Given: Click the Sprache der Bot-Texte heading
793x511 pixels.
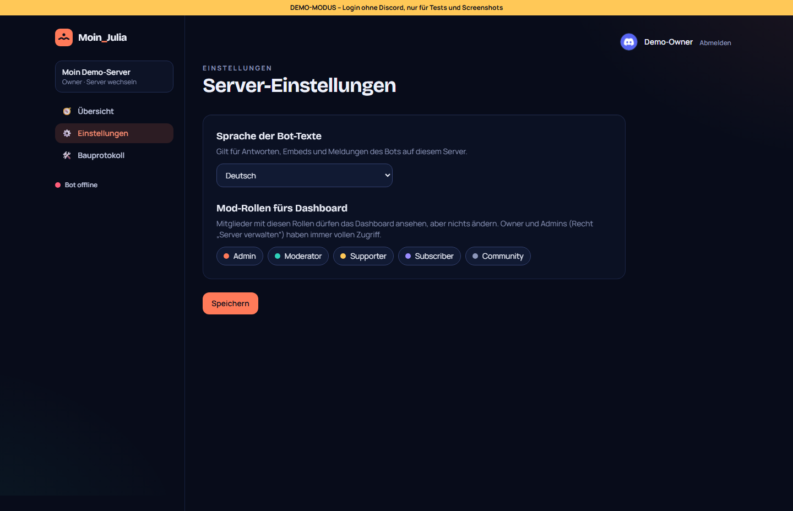Looking at the screenshot, I should coord(269,136).
